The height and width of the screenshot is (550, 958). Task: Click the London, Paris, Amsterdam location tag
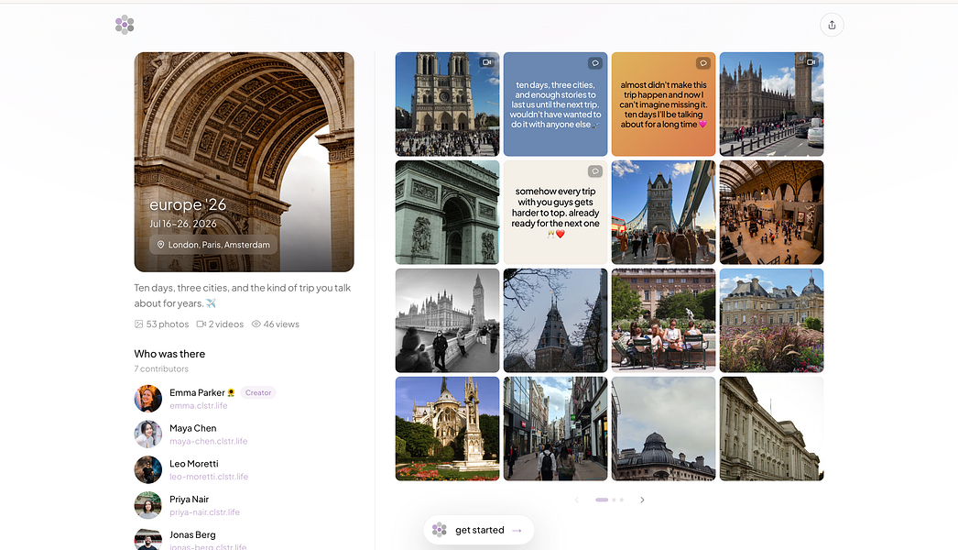(213, 245)
